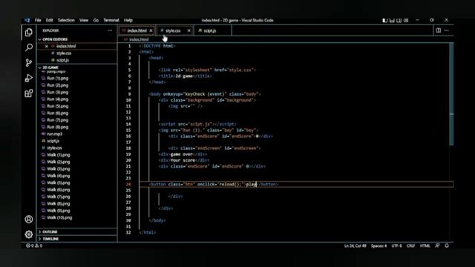Open Run (8).png in file tree
475x267 pixels.
[x=58, y=127]
